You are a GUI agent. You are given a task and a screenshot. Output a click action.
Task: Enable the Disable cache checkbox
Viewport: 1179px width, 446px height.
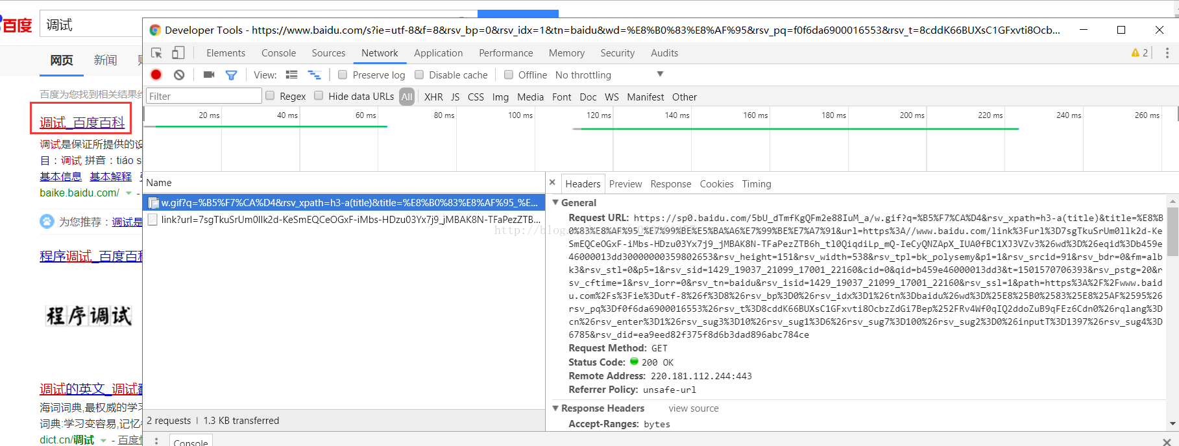pyautogui.click(x=419, y=75)
